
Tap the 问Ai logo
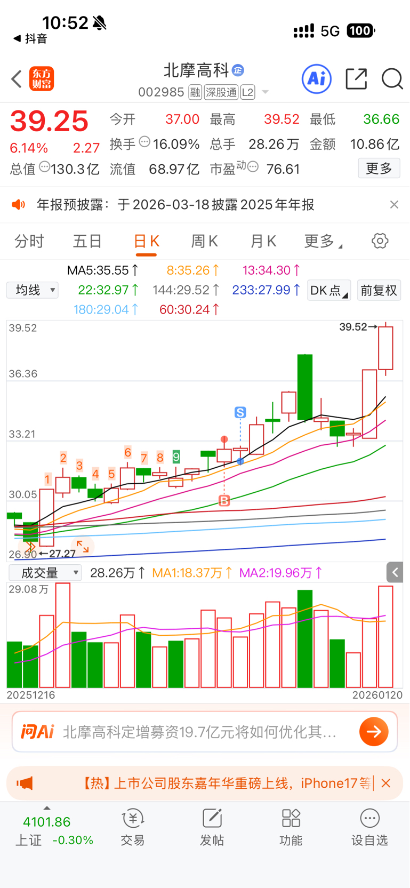[x=37, y=732]
